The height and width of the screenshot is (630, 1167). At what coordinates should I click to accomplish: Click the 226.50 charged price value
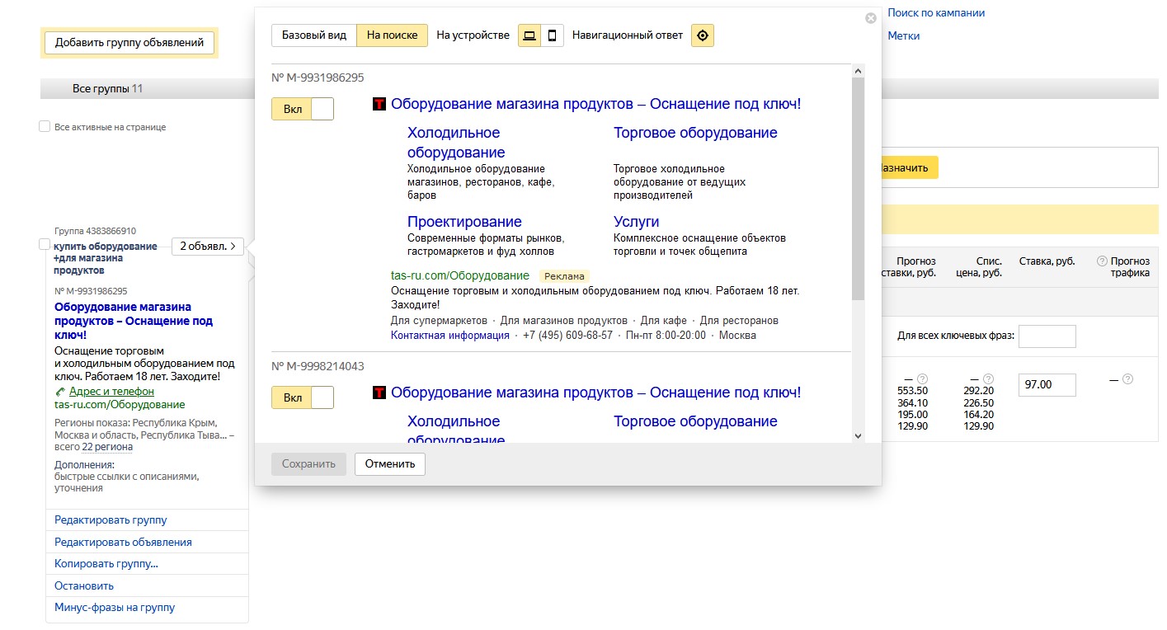pos(979,403)
